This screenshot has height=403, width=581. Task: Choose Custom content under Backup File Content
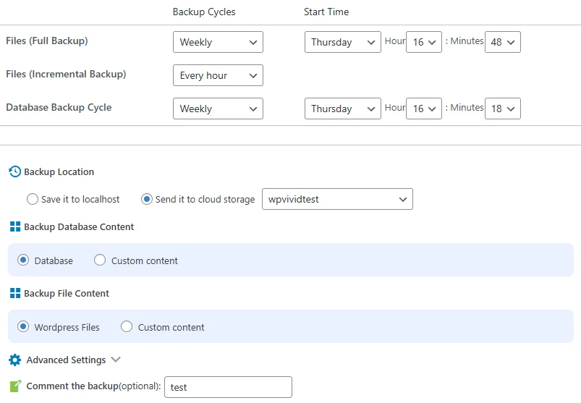127,327
